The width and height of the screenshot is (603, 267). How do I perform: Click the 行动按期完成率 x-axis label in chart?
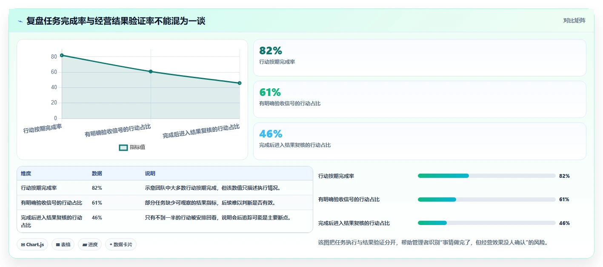click(43, 128)
